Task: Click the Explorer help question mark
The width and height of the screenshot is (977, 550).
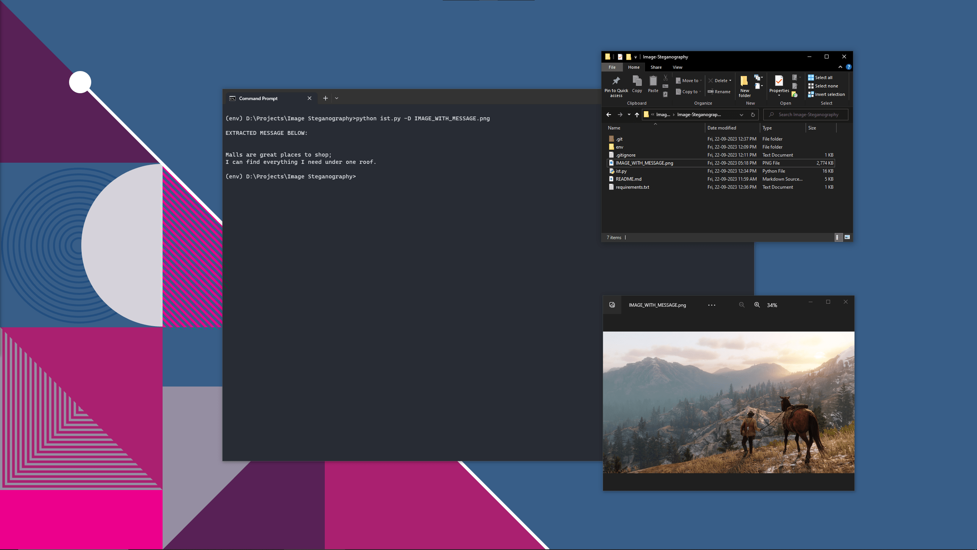Action: [848, 67]
